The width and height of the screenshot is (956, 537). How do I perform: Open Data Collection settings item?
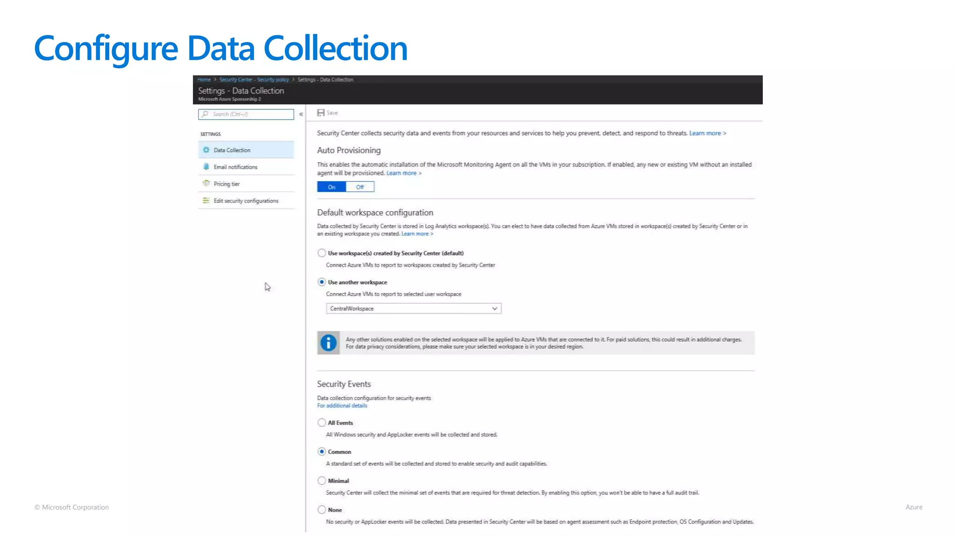(x=246, y=150)
